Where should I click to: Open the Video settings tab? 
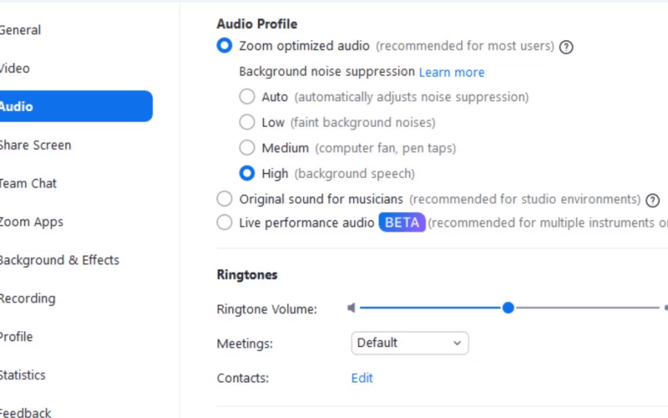point(14,69)
